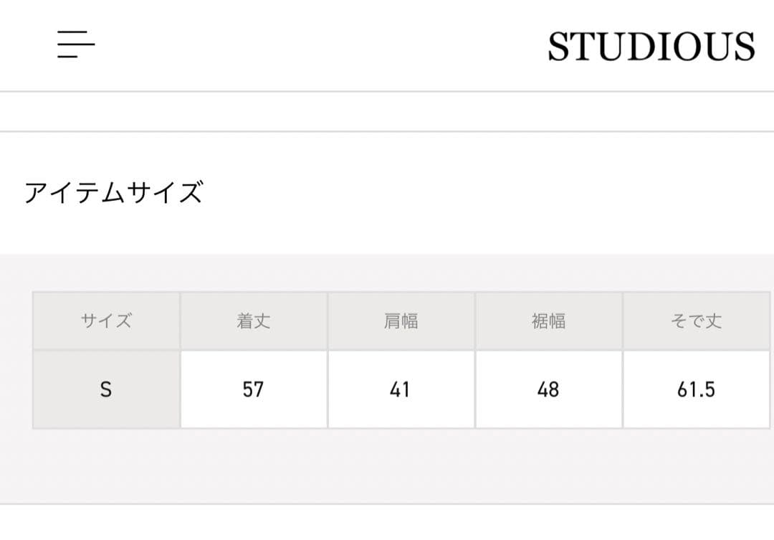Click the アイテムサイズ heading

[x=113, y=193]
